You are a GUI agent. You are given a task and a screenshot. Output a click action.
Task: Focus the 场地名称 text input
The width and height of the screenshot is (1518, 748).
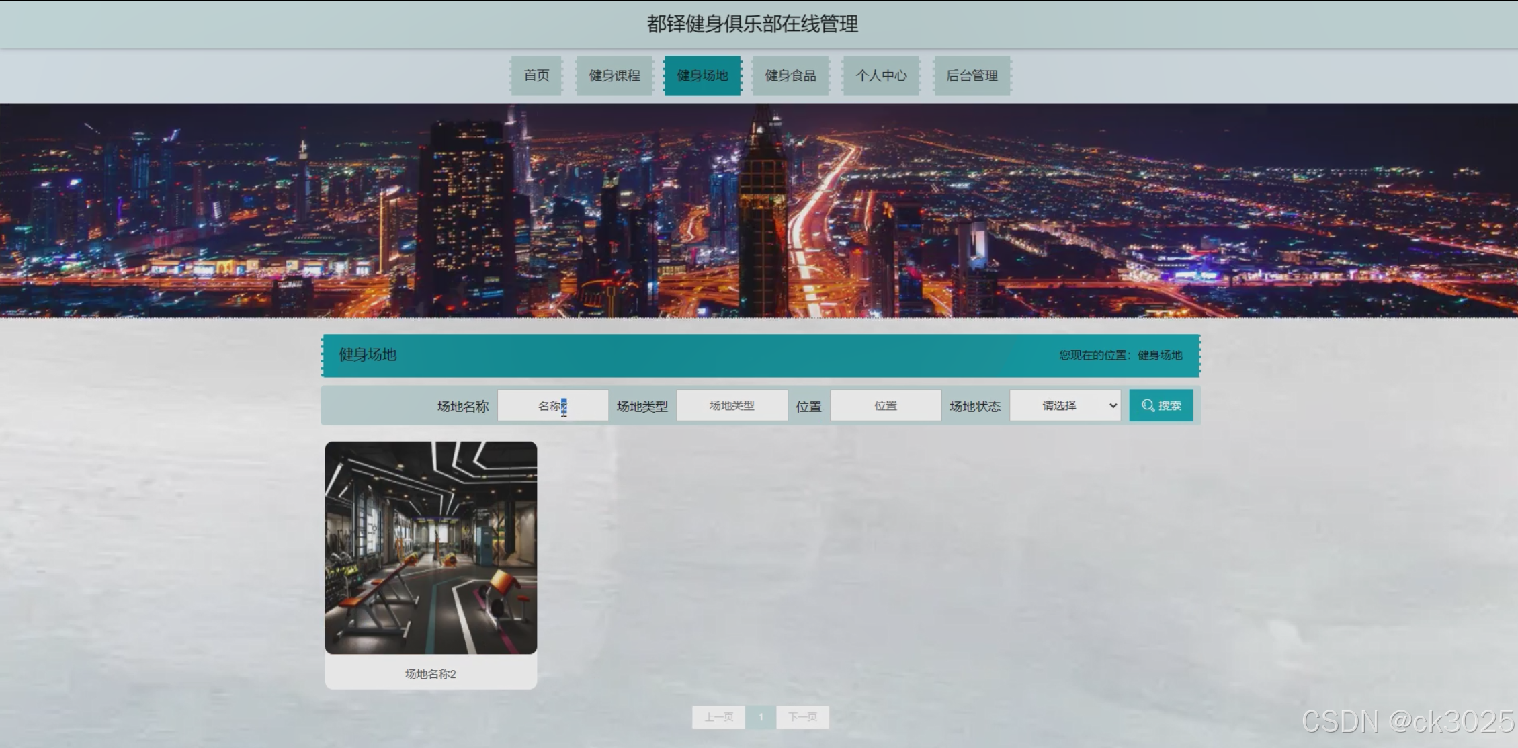click(552, 405)
